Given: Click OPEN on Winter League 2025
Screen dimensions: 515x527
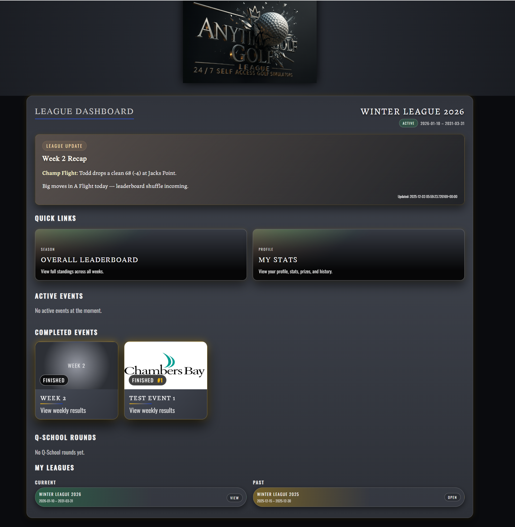Looking at the screenshot, I should coord(452,498).
